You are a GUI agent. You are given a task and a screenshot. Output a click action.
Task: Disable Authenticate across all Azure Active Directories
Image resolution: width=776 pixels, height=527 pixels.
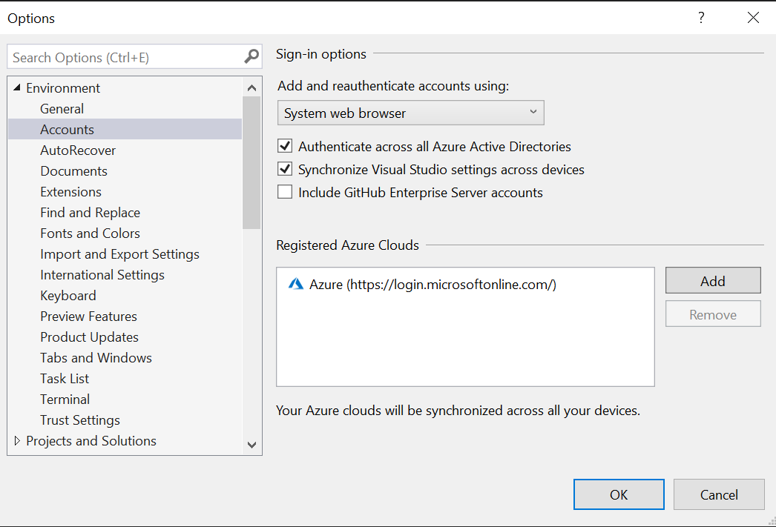point(285,145)
